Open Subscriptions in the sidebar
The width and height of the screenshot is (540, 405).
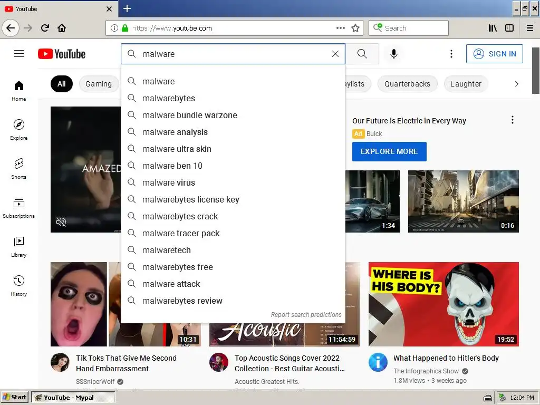pos(19,208)
